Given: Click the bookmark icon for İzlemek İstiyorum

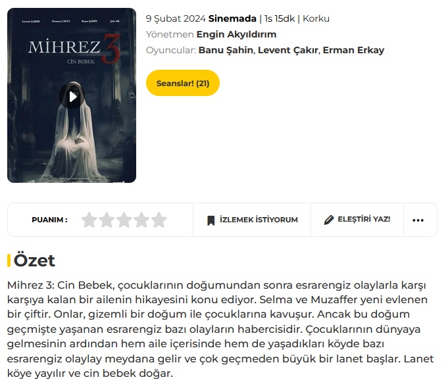Looking at the screenshot, I should tap(211, 220).
